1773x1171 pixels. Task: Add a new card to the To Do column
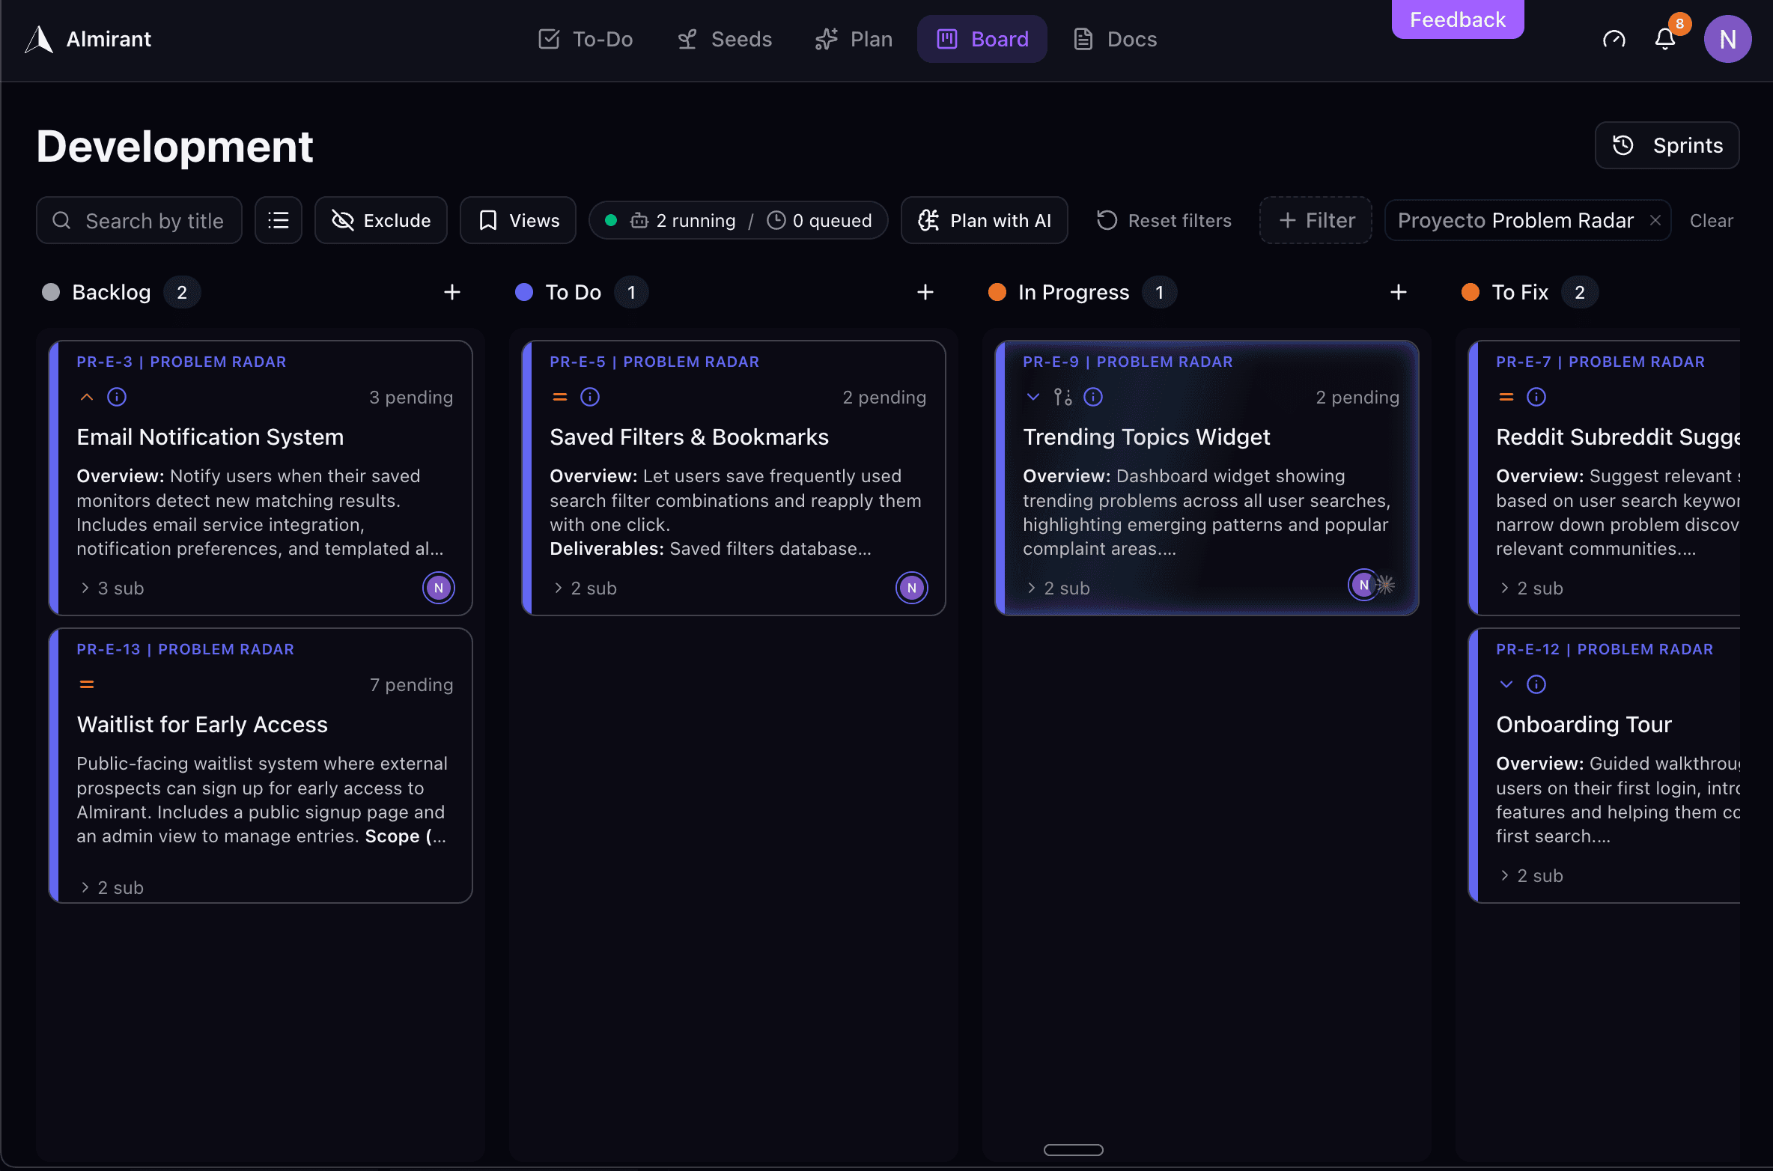click(x=925, y=292)
